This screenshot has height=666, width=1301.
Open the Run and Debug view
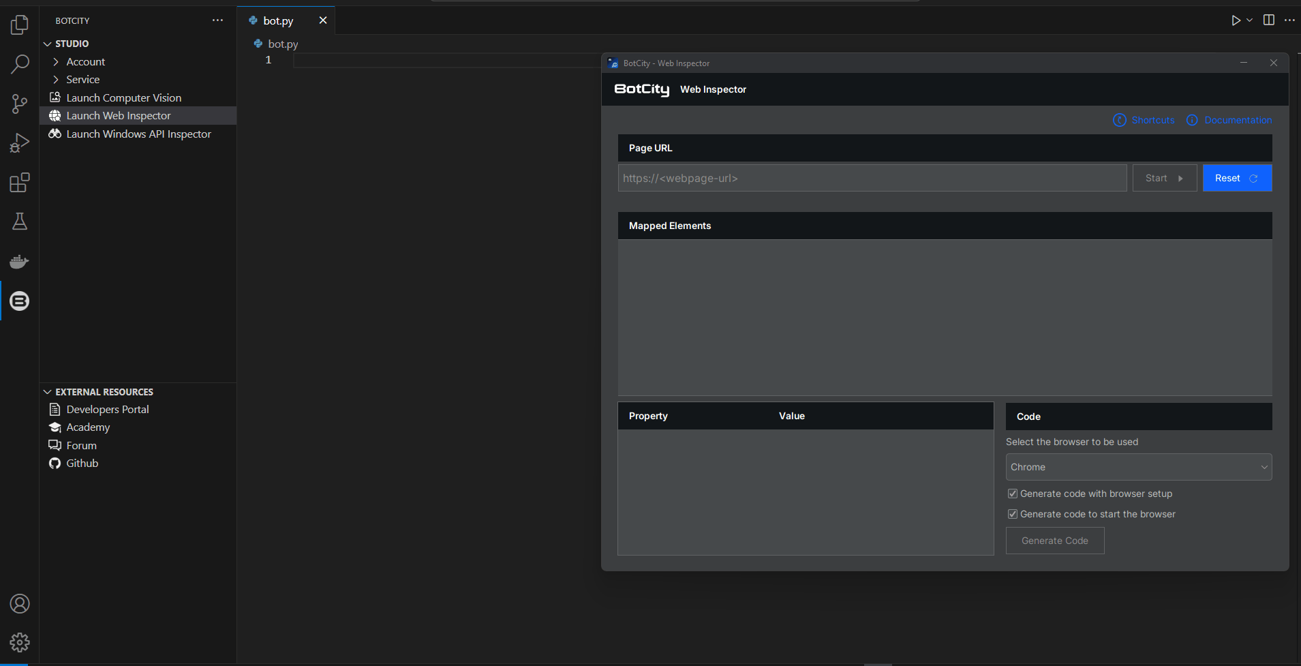(x=20, y=143)
